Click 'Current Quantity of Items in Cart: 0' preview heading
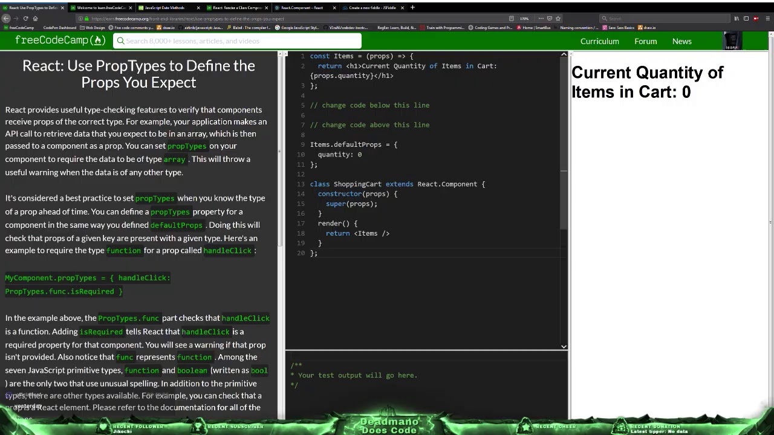Image resolution: width=774 pixels, height=435 pixels. pos(647,82)
